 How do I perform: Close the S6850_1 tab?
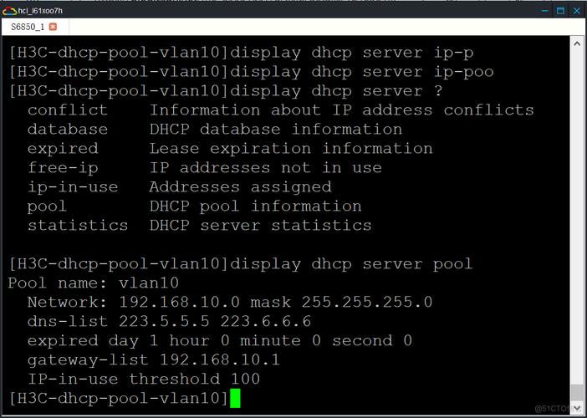point(54,28)
